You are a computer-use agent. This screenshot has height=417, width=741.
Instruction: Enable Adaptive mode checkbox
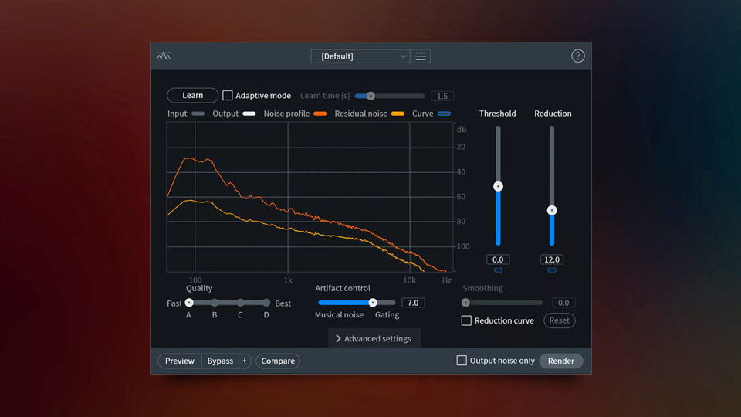pos(227,96)
